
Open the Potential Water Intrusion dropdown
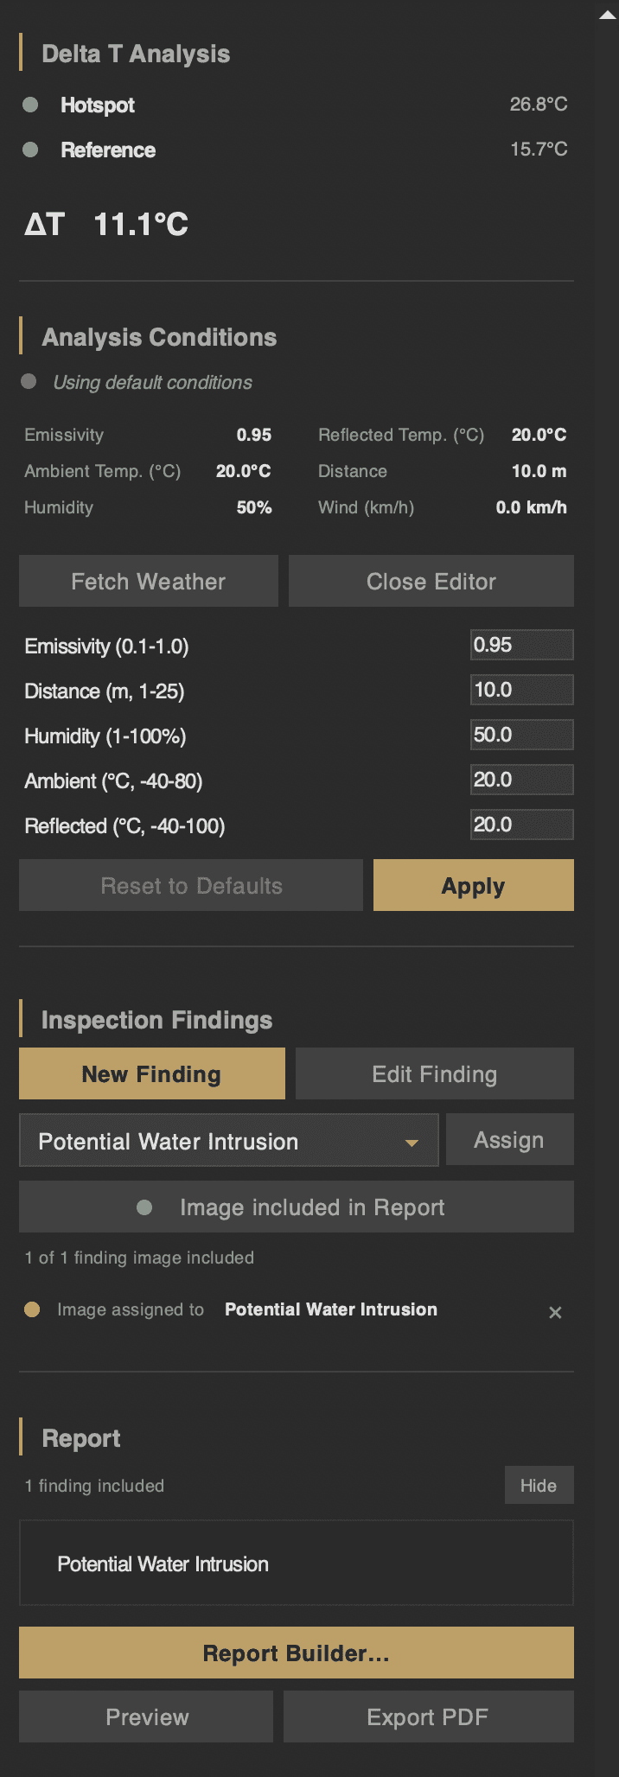tap(229, 1141)
